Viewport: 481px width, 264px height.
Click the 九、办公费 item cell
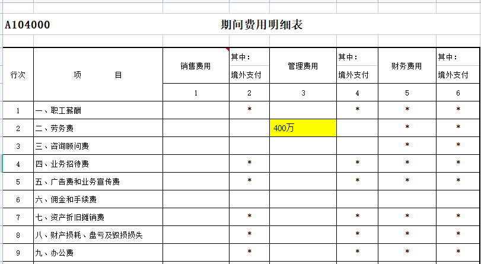98,253
